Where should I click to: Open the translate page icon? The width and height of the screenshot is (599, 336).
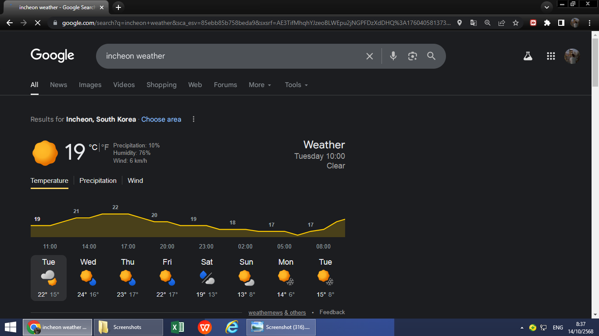(474, 23)
